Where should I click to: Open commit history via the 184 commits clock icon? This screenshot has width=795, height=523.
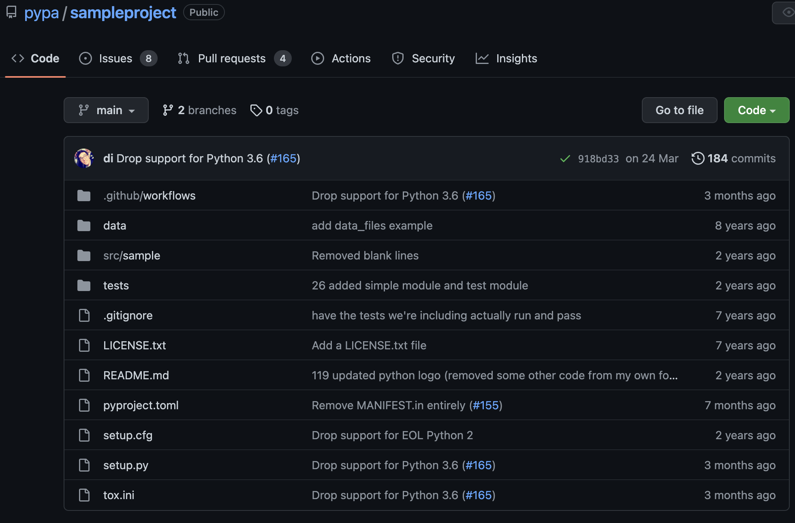point(698,158)
